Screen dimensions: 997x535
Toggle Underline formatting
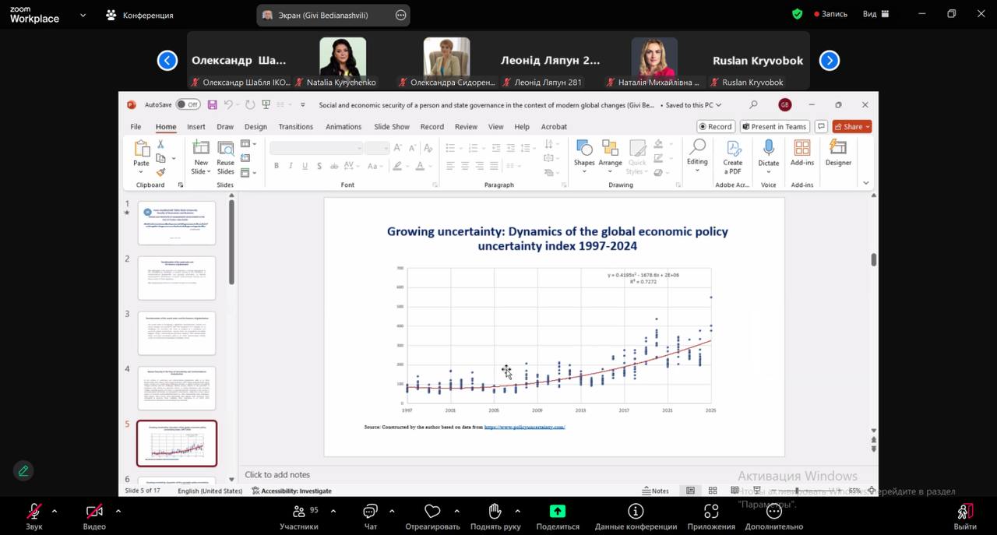305,166
